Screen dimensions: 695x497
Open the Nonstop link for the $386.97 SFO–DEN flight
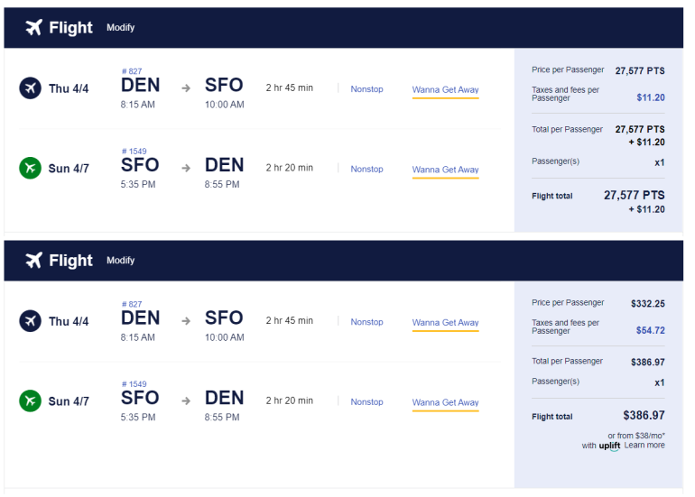[x=366, y=402]
